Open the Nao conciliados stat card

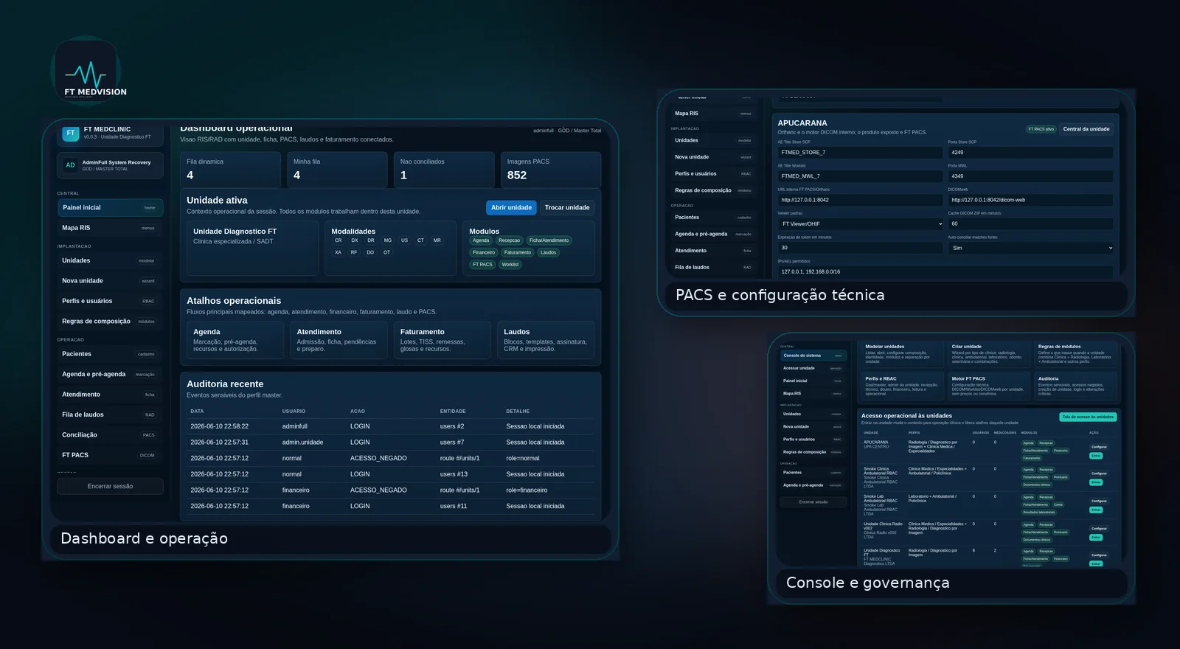tap(444, 170)
